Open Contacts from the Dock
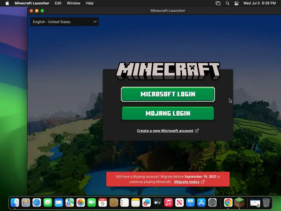 [114, 202]
